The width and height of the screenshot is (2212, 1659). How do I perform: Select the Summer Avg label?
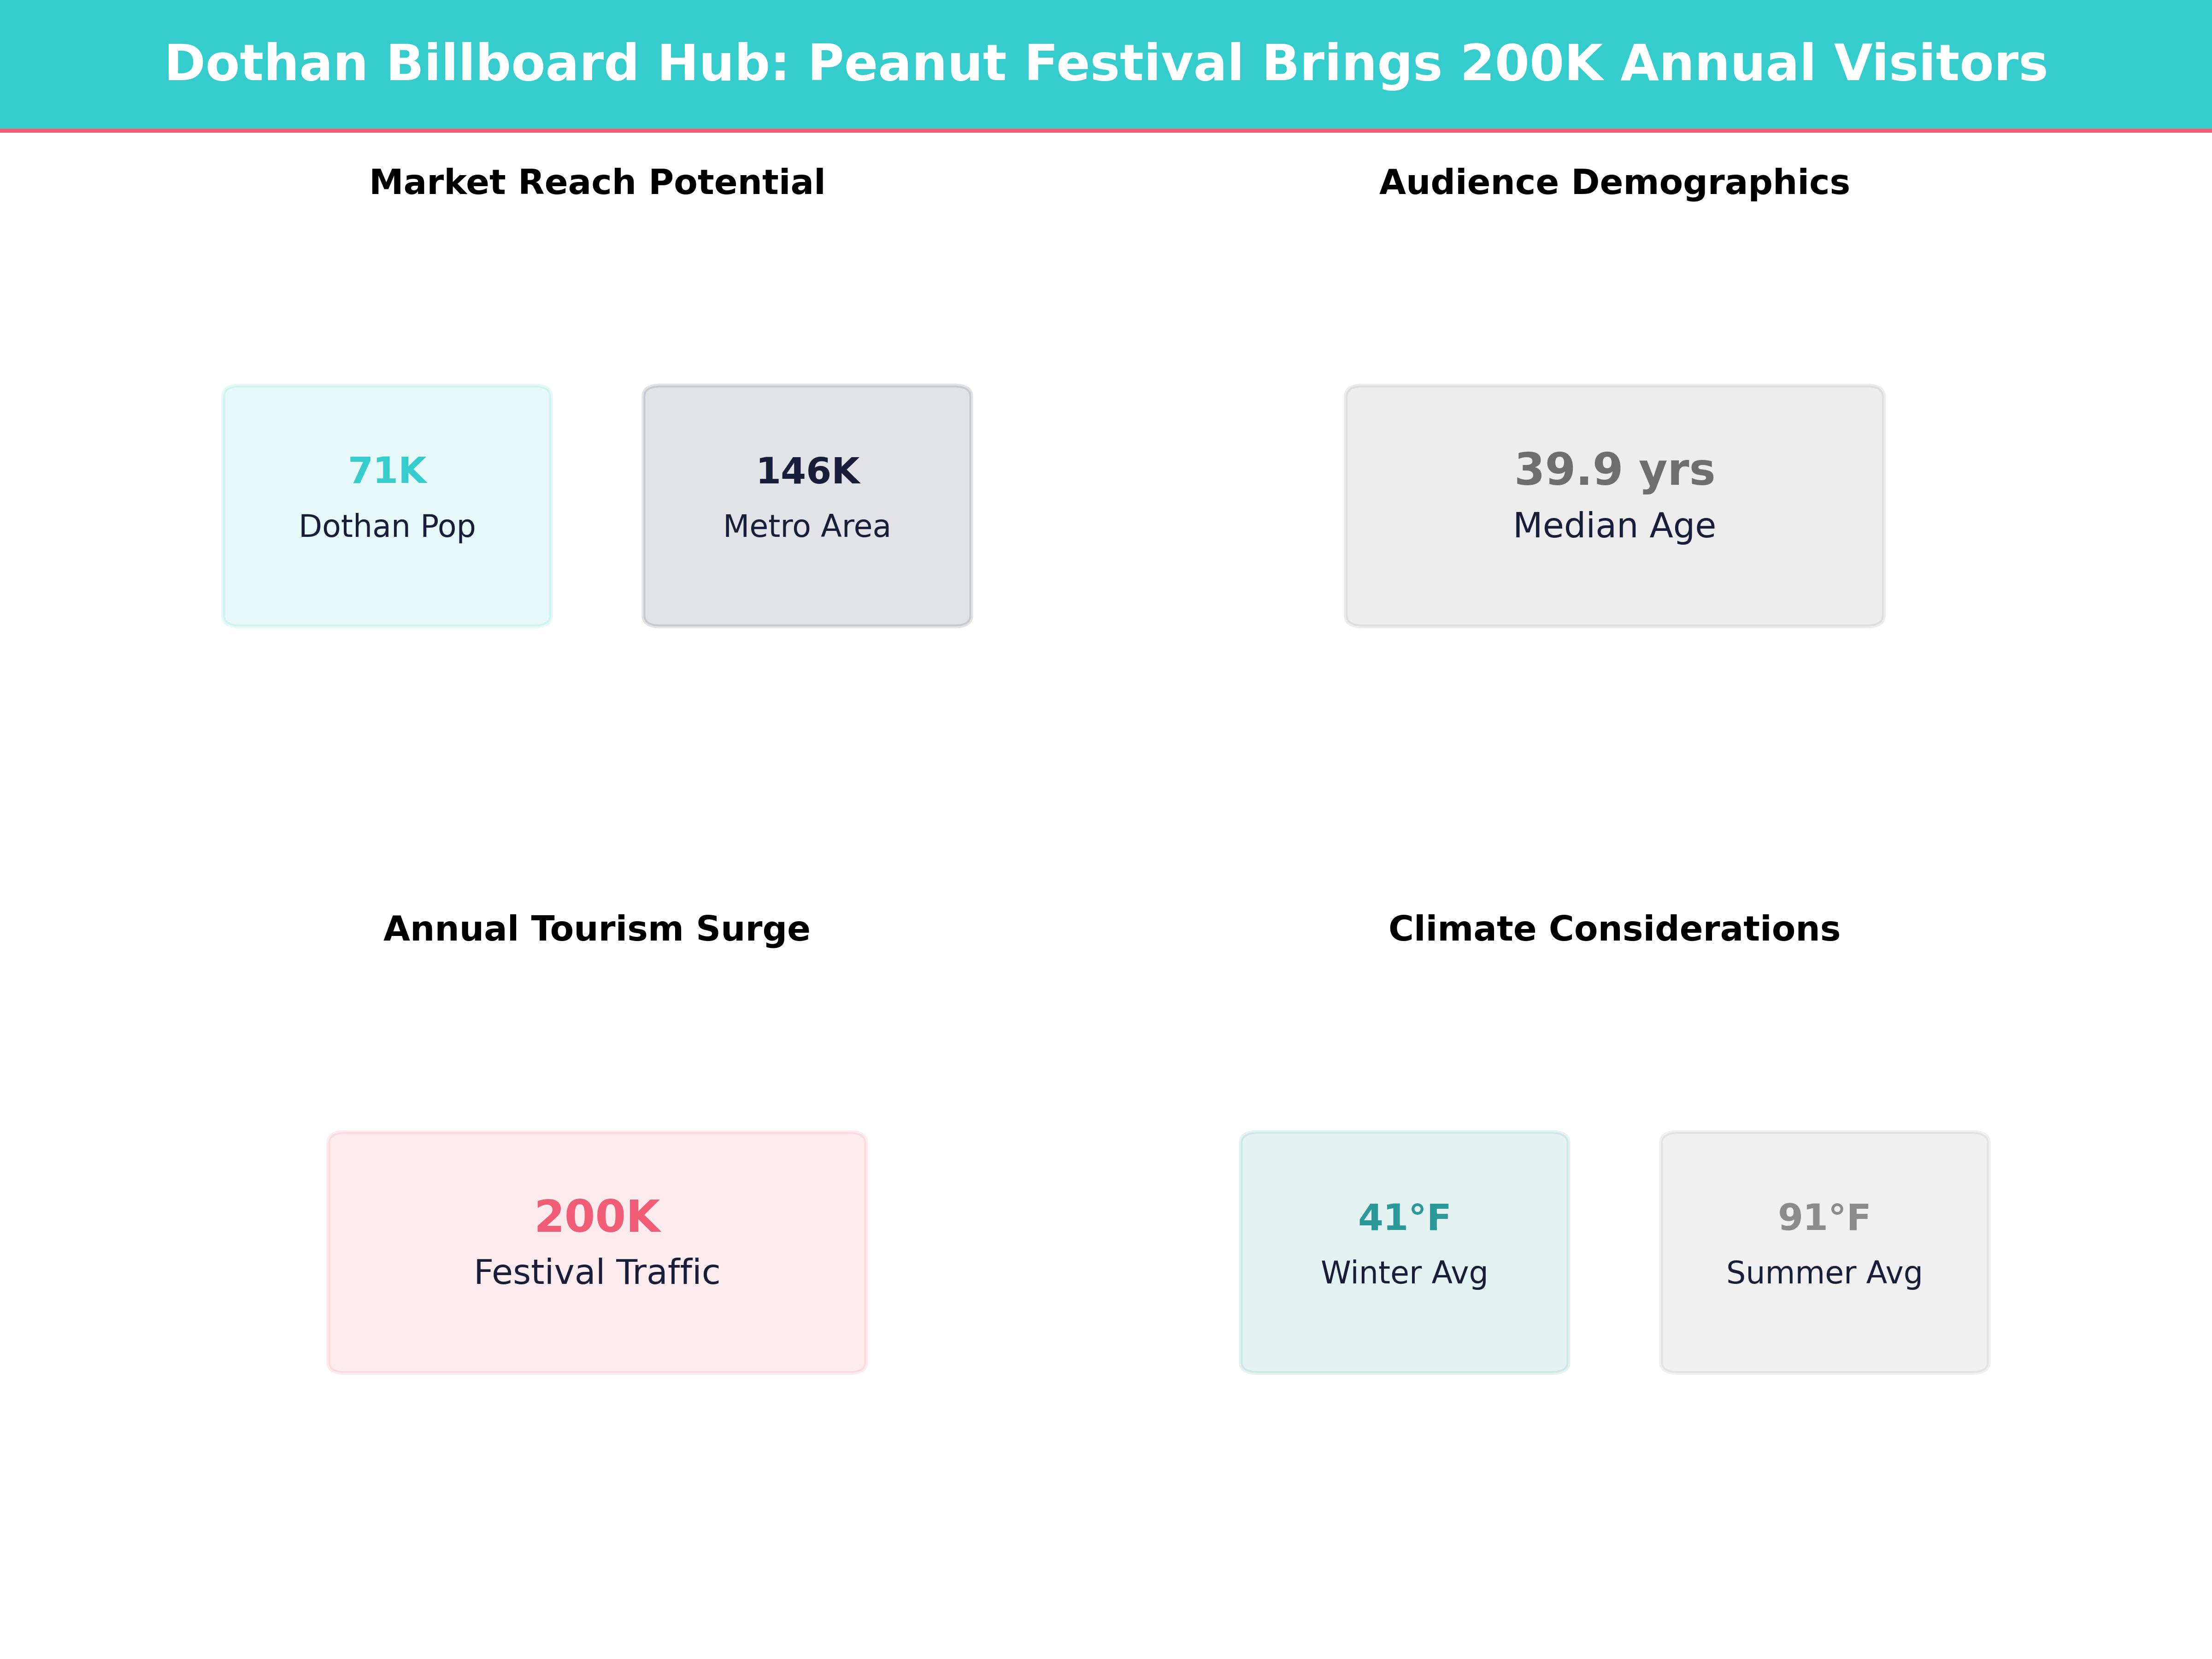[1824, 1273]
